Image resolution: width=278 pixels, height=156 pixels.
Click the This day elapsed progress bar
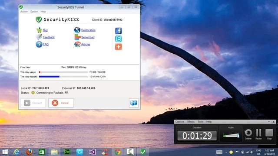(x=63, y=77)
